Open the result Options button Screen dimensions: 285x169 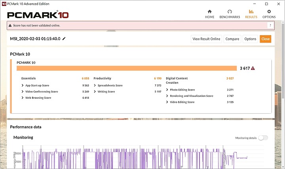250,39
